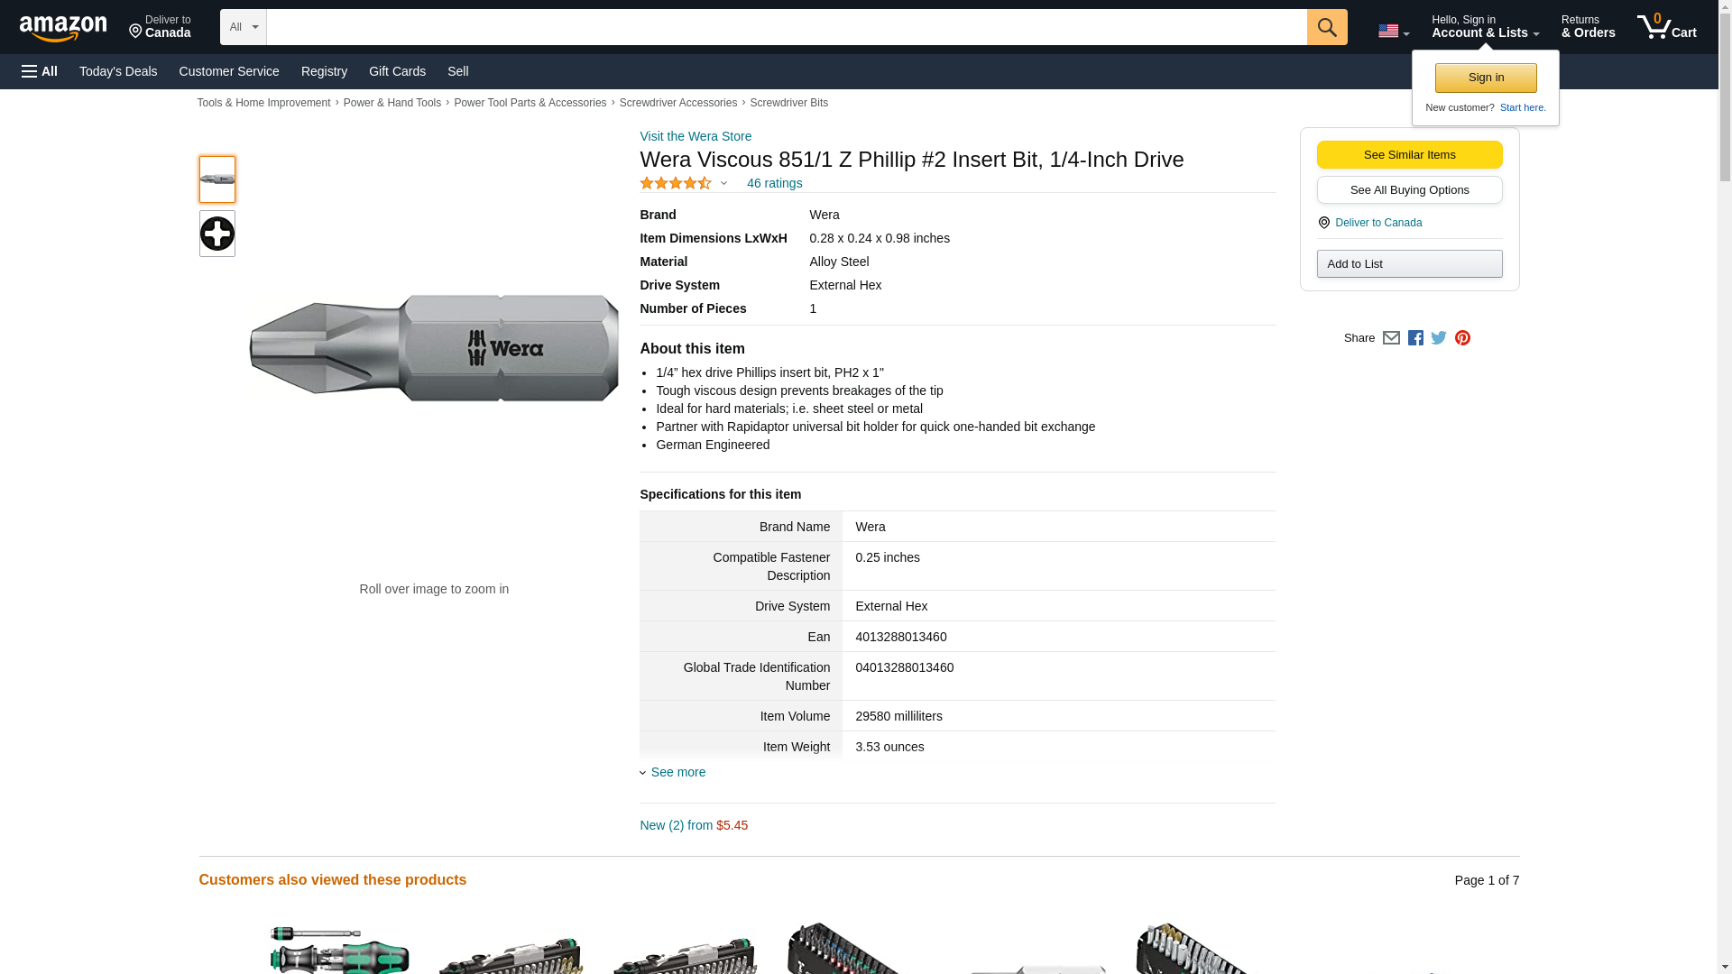Viewport: 1732px width, 974px height.
Task: Select the Phillips tip thumbnail image
Action: click(x=217, y=234)
